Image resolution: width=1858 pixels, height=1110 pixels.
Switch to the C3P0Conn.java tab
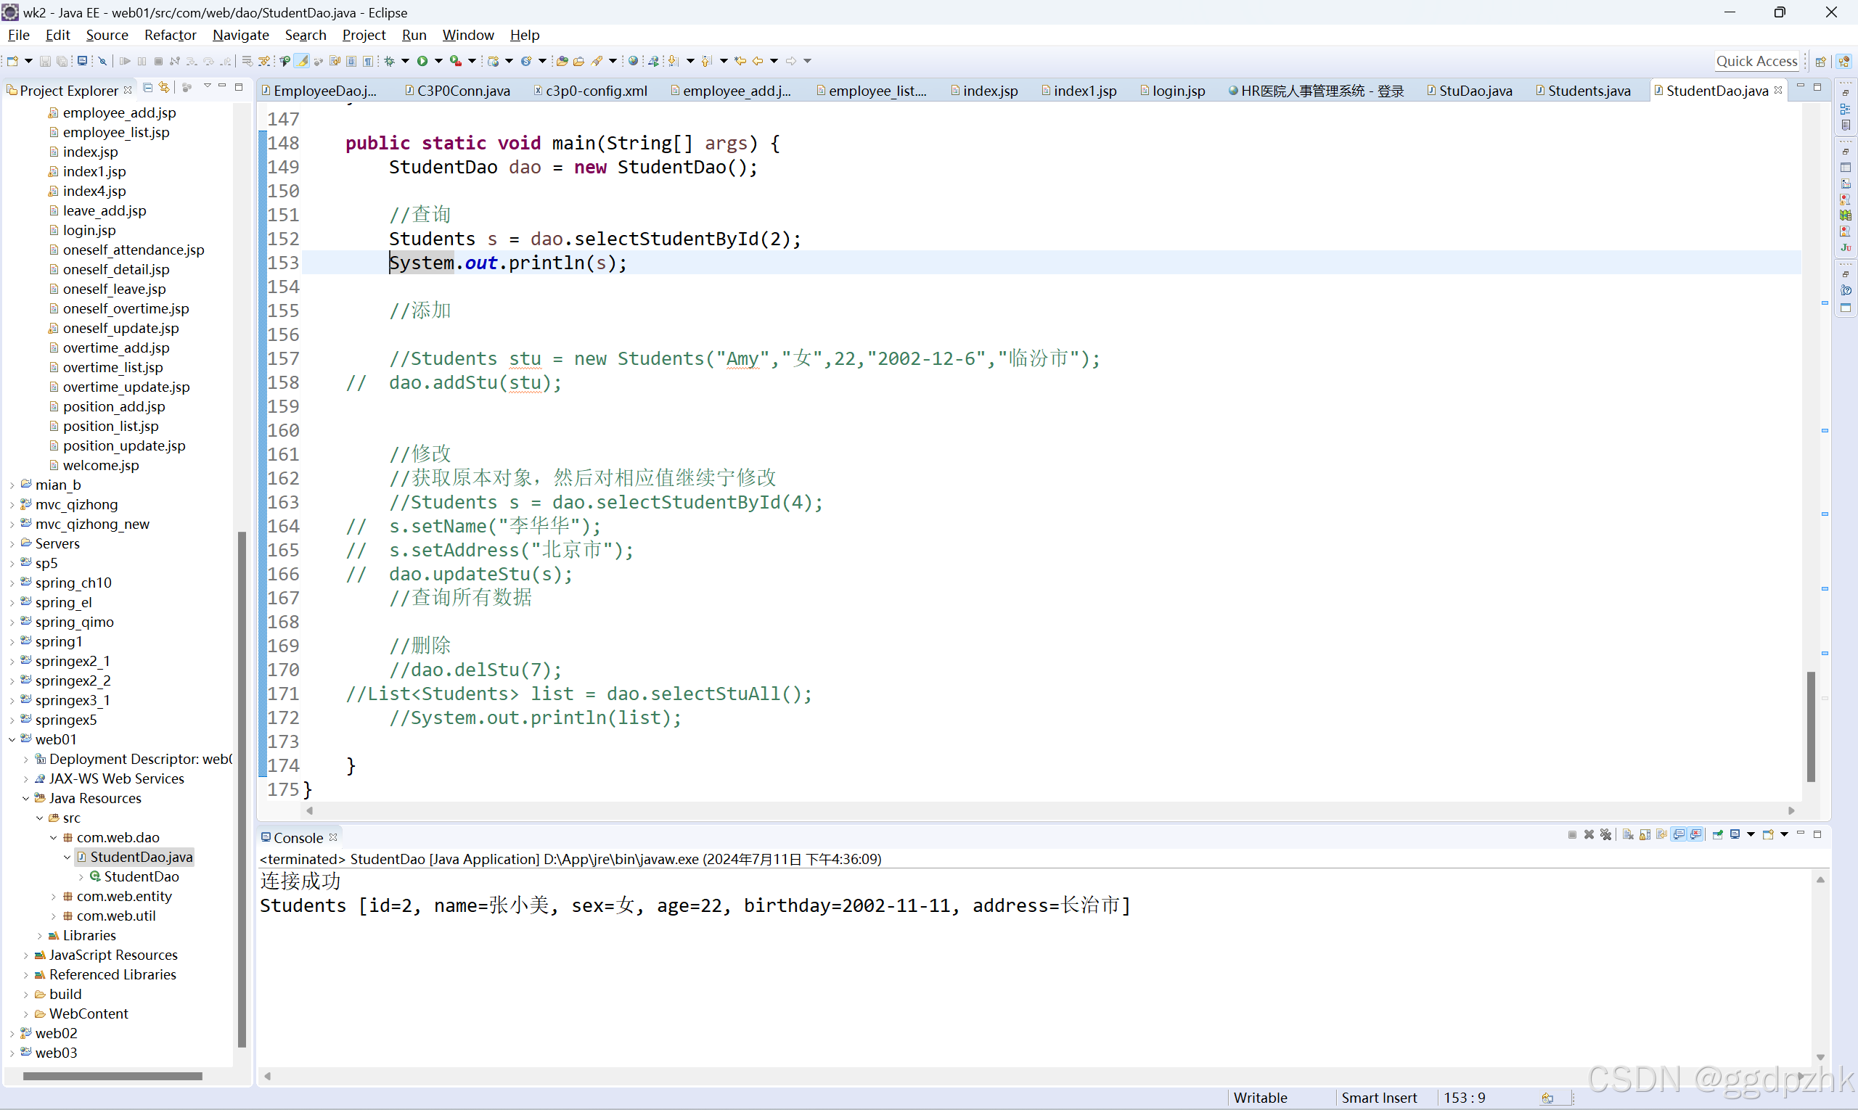click(457, 91)
